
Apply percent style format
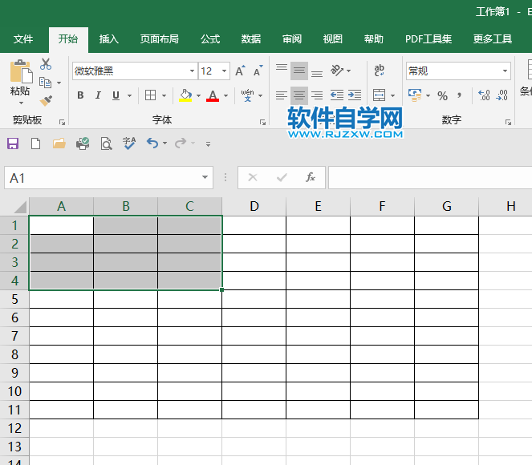[442, 96]
